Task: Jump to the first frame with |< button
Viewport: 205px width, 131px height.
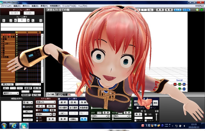Action: coord(4,20)
